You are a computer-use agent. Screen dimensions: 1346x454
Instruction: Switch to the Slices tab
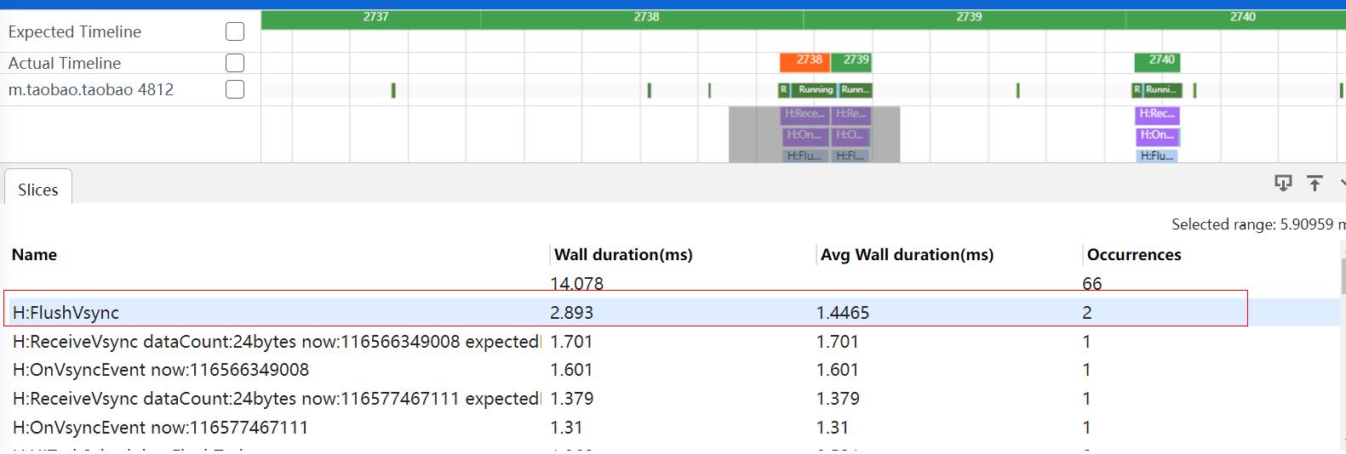[x=38, y=190]
